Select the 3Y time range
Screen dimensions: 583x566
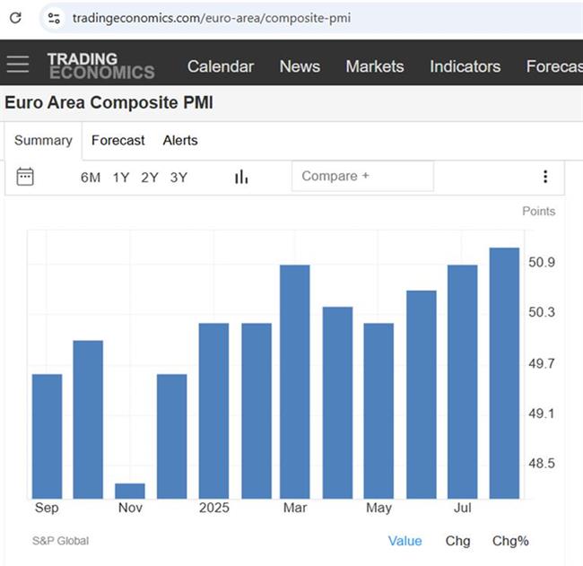pyautogui.click(x=178, y=178)
